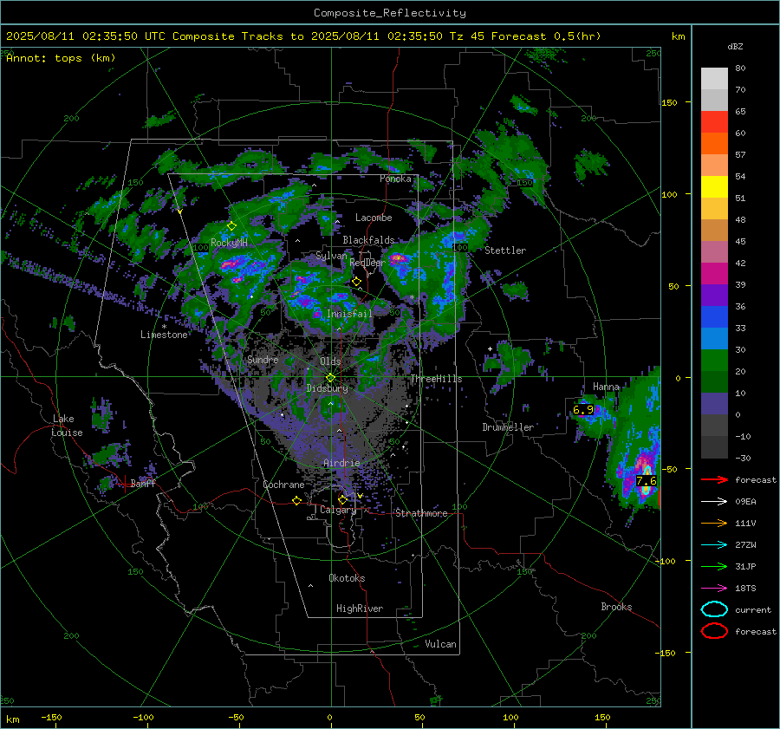Viewport: 780px width, 729px height.
Task: Click the yellow diamond marker below Cochrane
Action: point(296,501)
